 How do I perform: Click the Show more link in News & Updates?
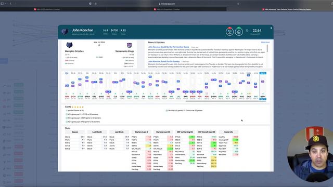pos(265,43)
